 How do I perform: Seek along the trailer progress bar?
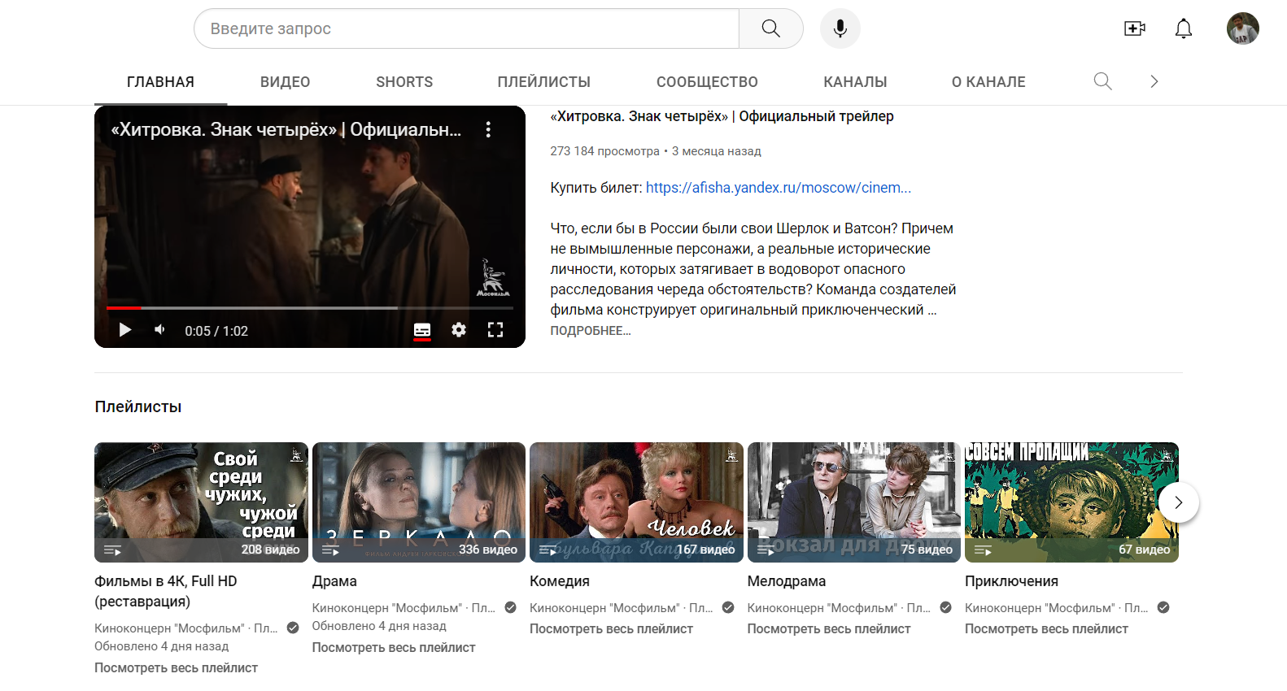(x=310, y=308)
